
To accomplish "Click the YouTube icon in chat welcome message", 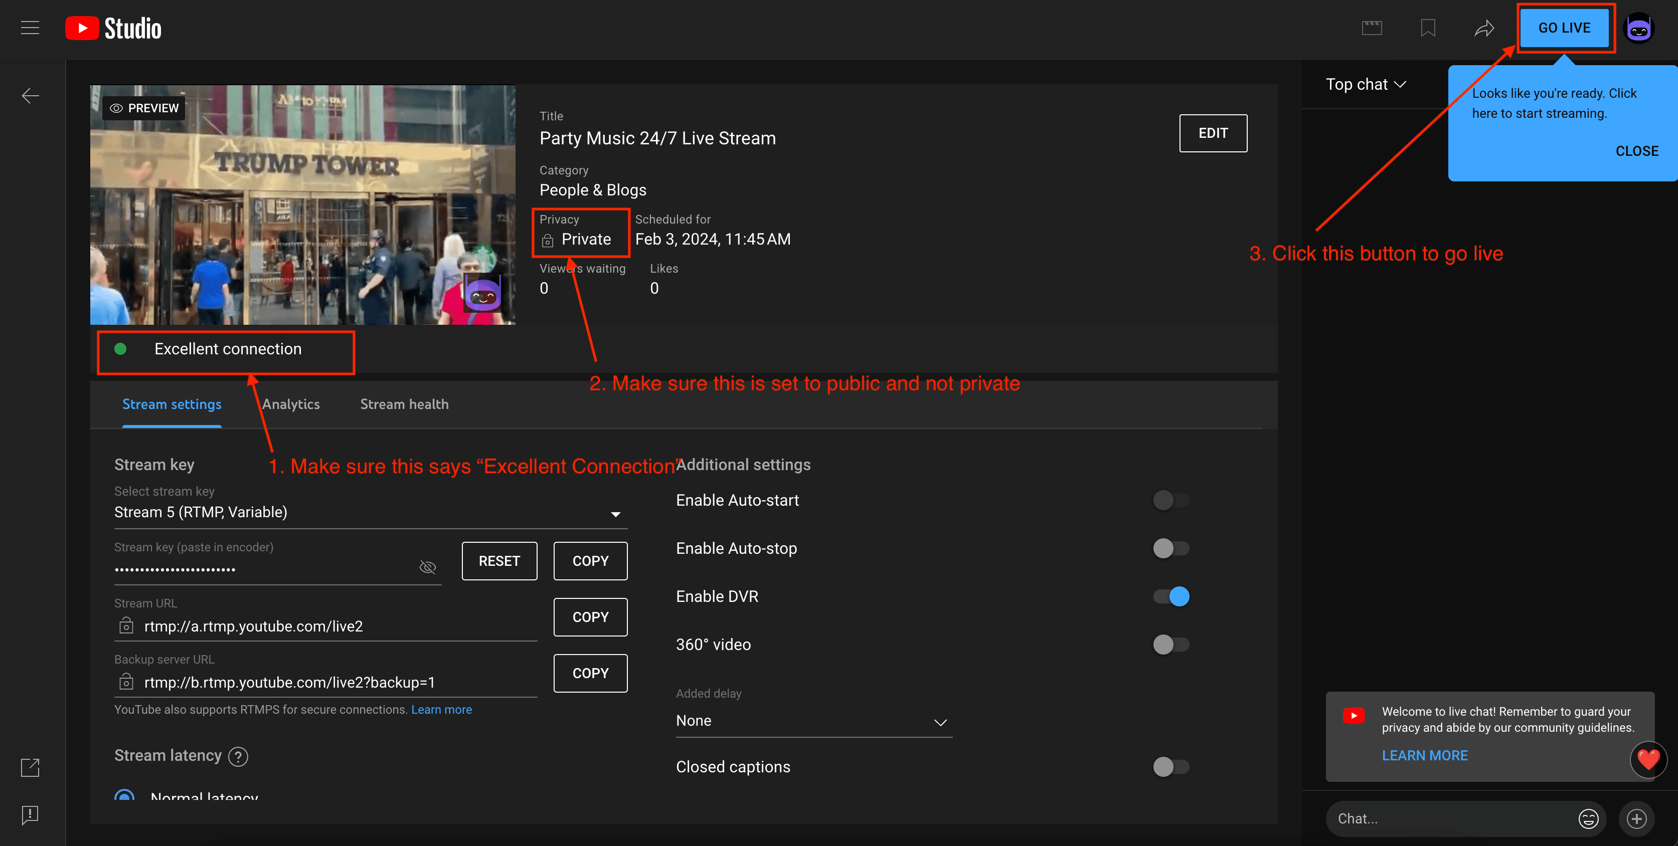I will [x=1354, y=716].
